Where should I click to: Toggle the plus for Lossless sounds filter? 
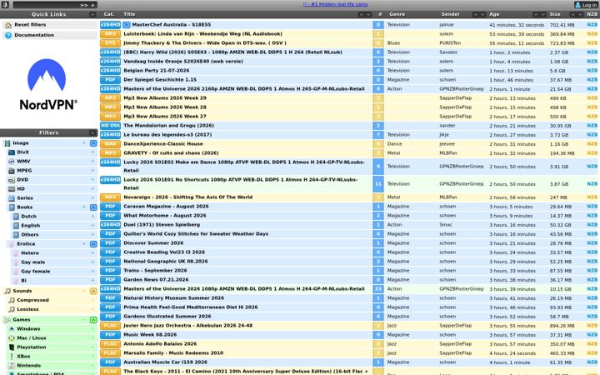92,309
